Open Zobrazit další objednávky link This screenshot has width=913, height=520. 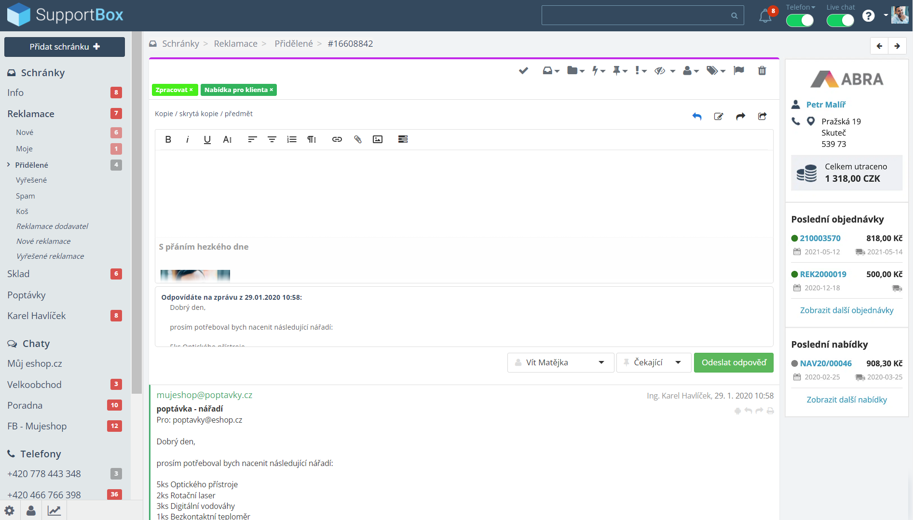(846, 310)
